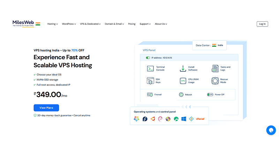
Task: Click the CPU / RAM Usage icon
Action: pos(183,81)
